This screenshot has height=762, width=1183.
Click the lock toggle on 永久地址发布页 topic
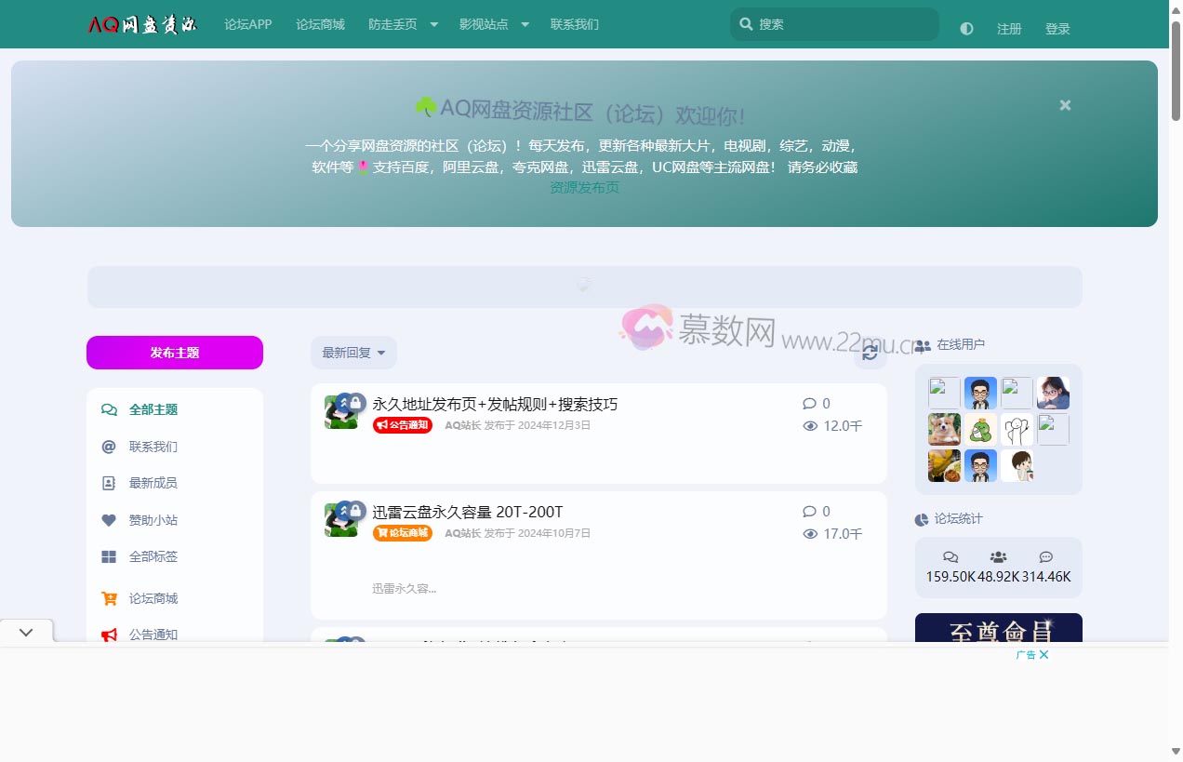[x=356, y=403]
